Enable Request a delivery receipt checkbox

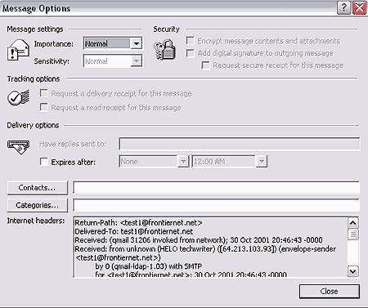(43, 93)
